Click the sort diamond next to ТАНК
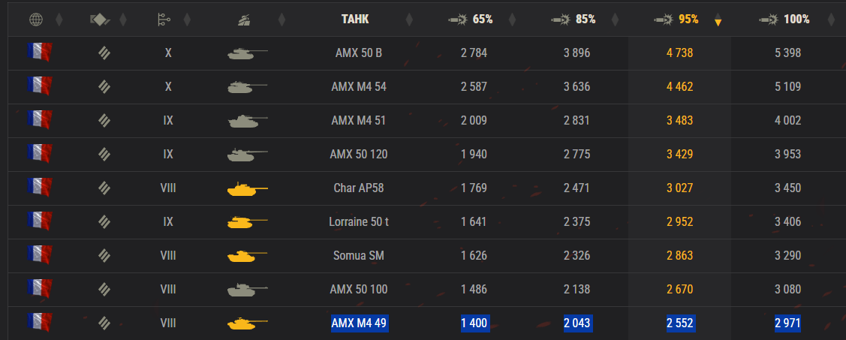The width and height of the screenshot is (846, 340). pyautogui.click(x=410, y=20)
